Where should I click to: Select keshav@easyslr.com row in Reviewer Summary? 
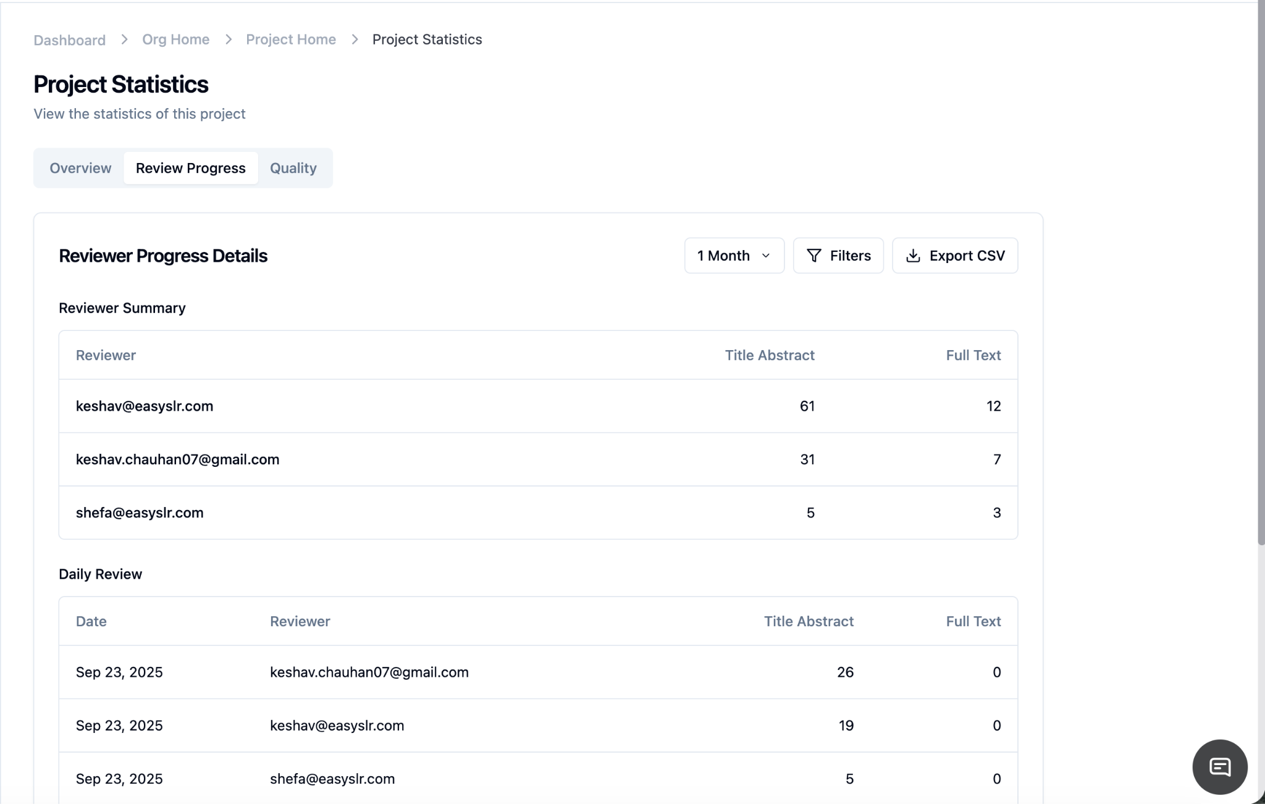click(145, 406)
